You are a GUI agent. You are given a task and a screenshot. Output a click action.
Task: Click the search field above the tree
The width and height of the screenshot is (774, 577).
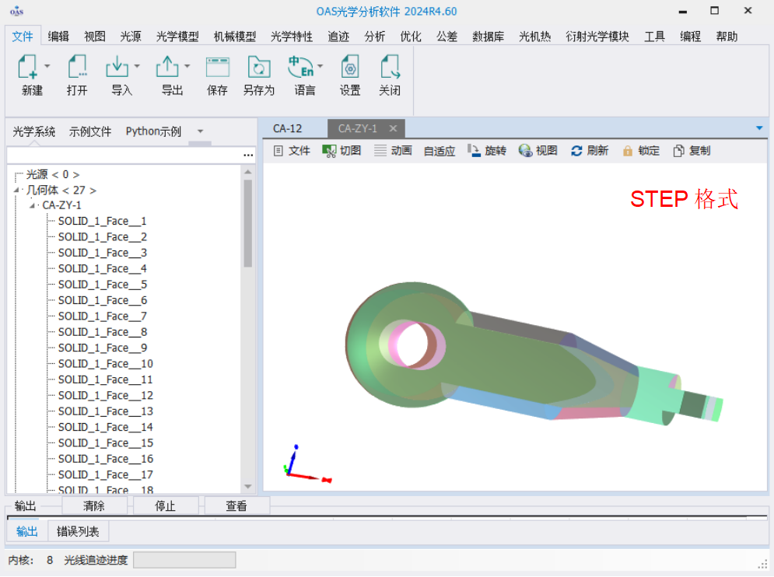[x=124, y=155]
